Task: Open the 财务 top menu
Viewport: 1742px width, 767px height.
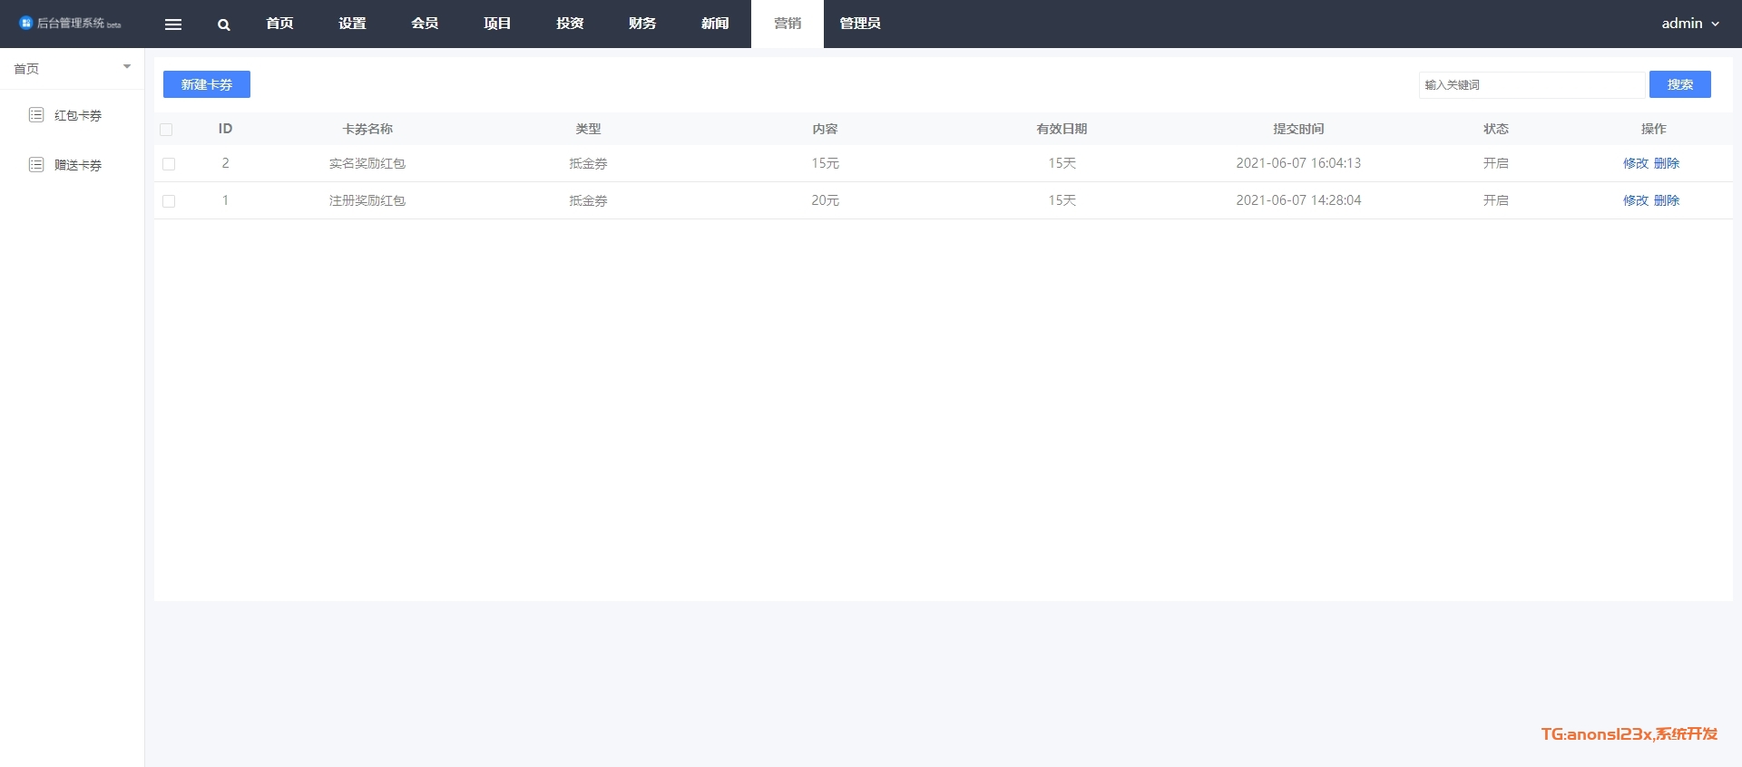Action: pos(642,24)
